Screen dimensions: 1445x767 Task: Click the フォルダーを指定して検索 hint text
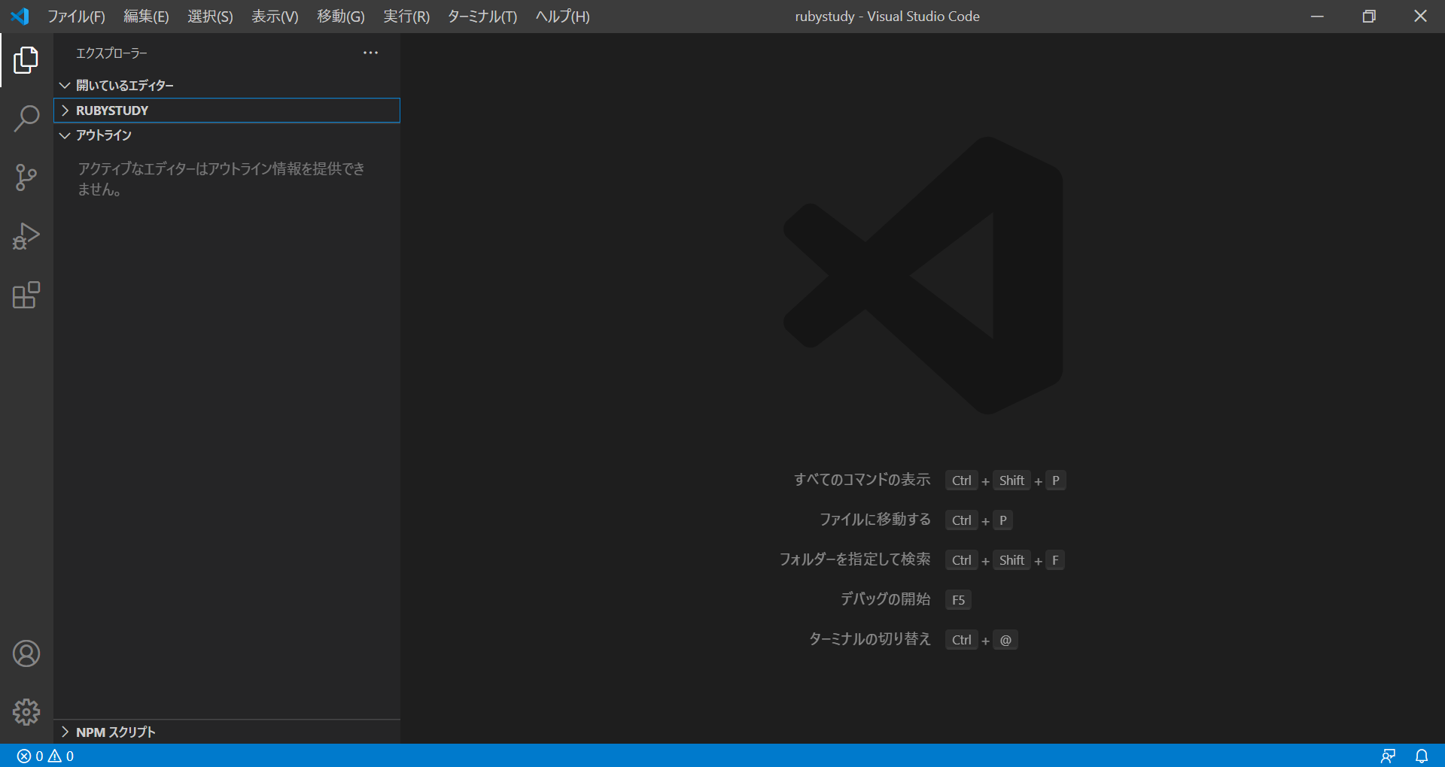854,559
